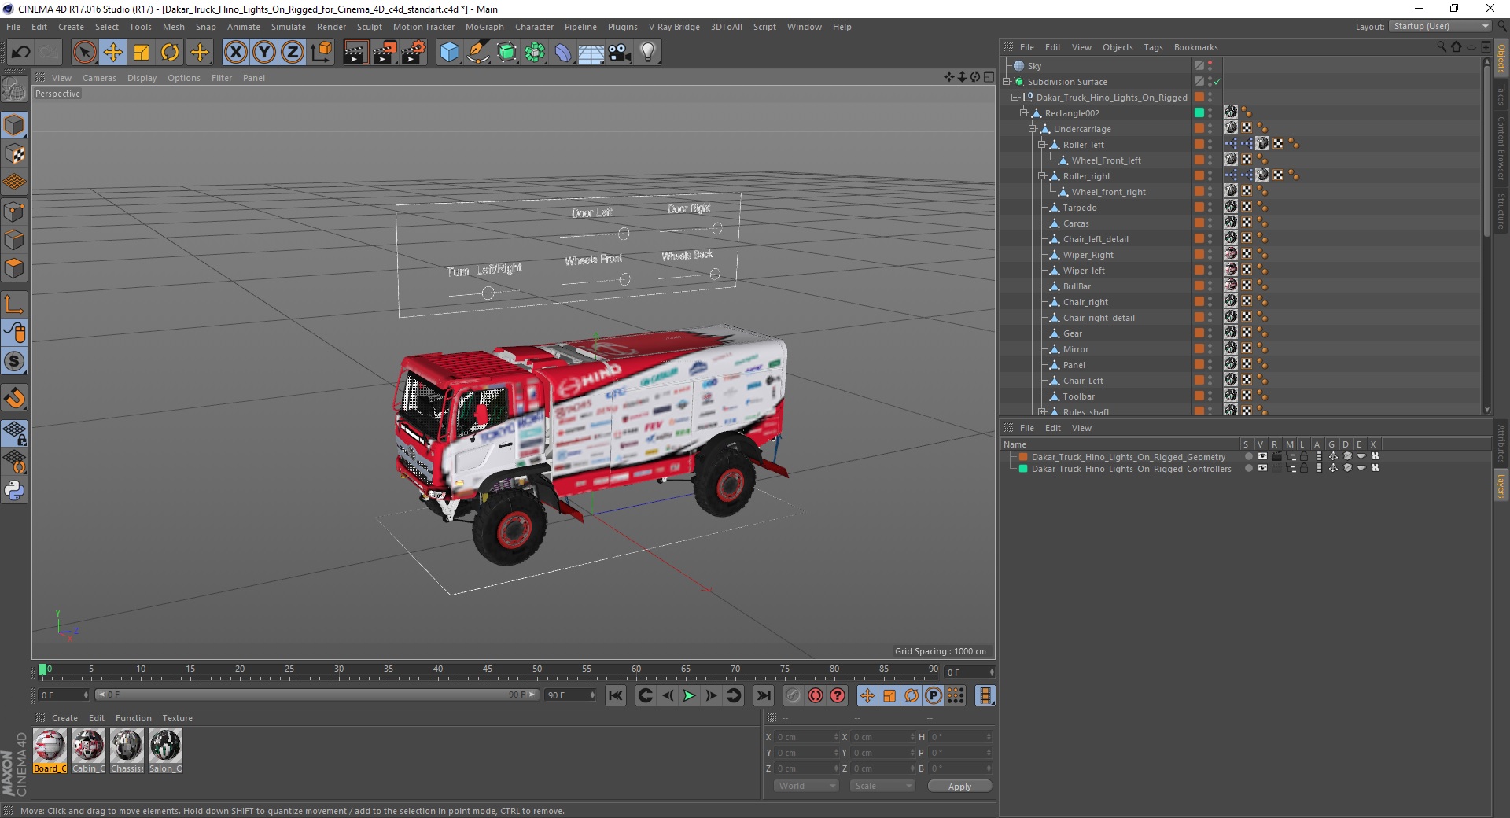The image size is (1510, 818).
Task: Open the World coordinate dropdown
Action: tap(806, 786)
